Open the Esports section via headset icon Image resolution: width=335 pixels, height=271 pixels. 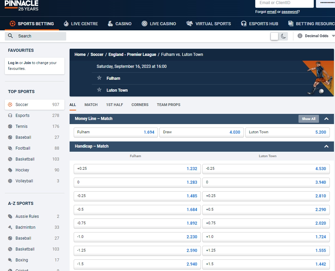pyautogui.click(x=10, y=115)
